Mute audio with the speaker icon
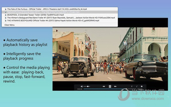 (x=82, y=86)
